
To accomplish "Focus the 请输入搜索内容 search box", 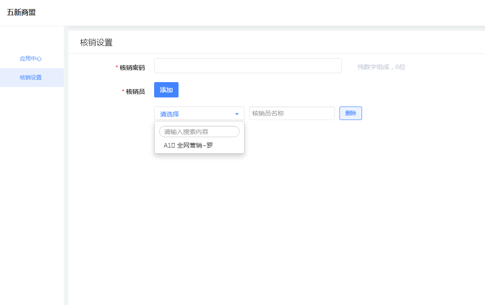I will [x=199, y=131].
